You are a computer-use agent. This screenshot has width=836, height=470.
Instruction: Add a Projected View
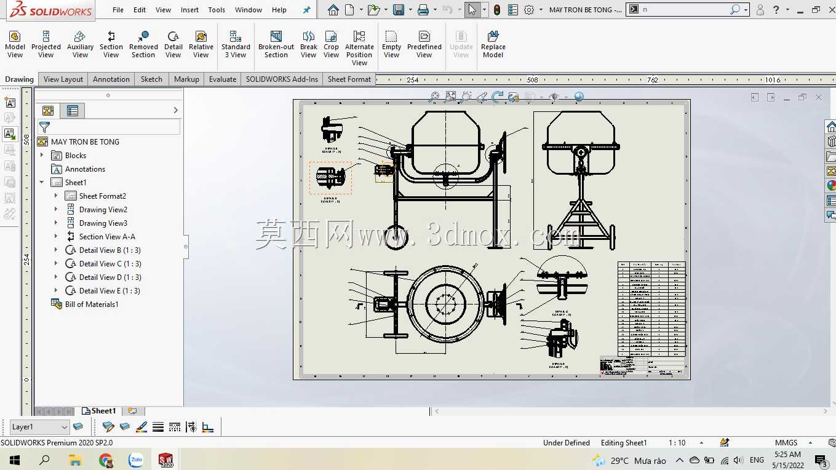[x=46, y=44]
